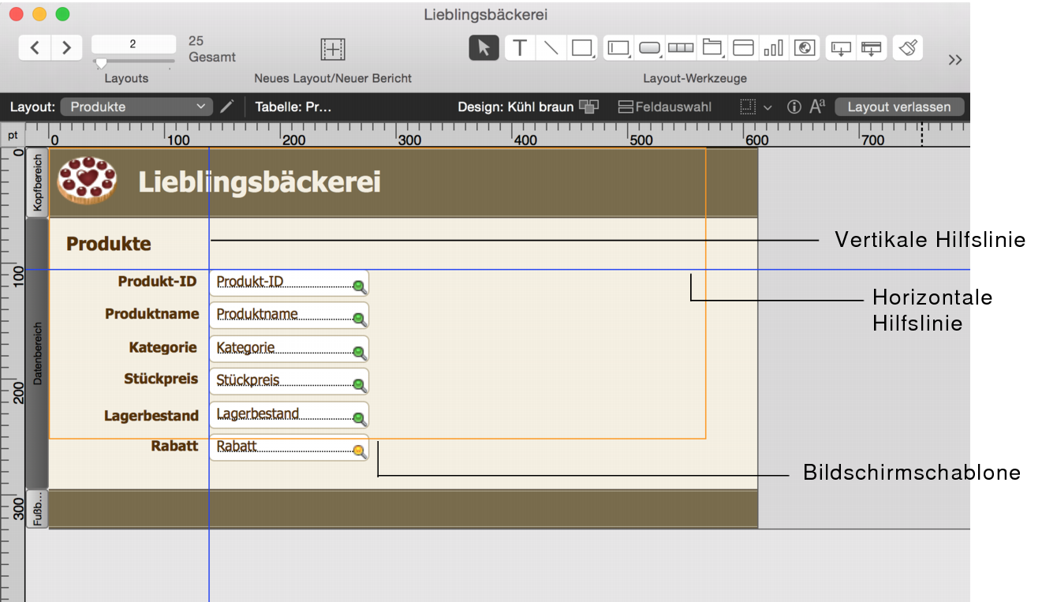This screenshot has width=1057, height=602.
Task: Select the Web Viewer tool
Action: pyautogui.click(x=805, y=47)
